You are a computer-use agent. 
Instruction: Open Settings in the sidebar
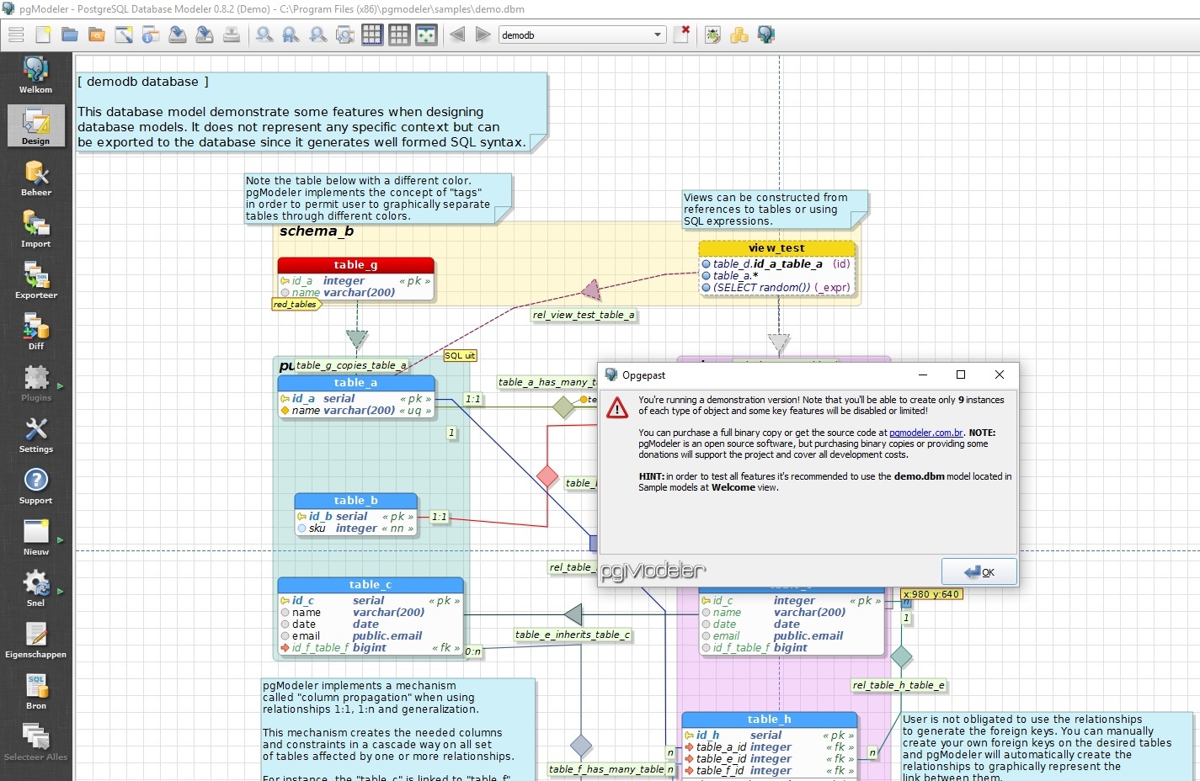click(35, 434)
